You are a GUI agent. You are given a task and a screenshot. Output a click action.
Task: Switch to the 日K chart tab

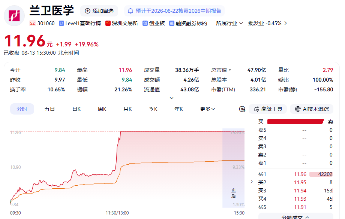76,109
